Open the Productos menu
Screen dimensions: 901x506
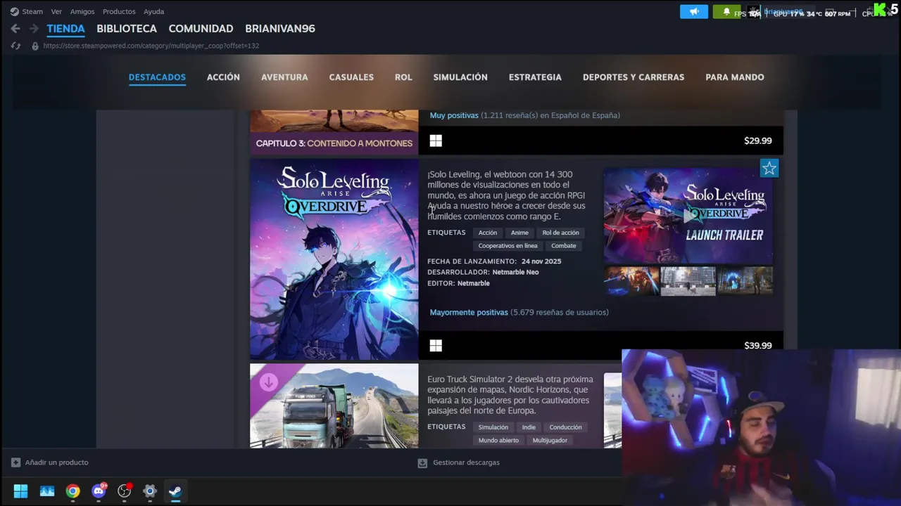click(119, 12)
